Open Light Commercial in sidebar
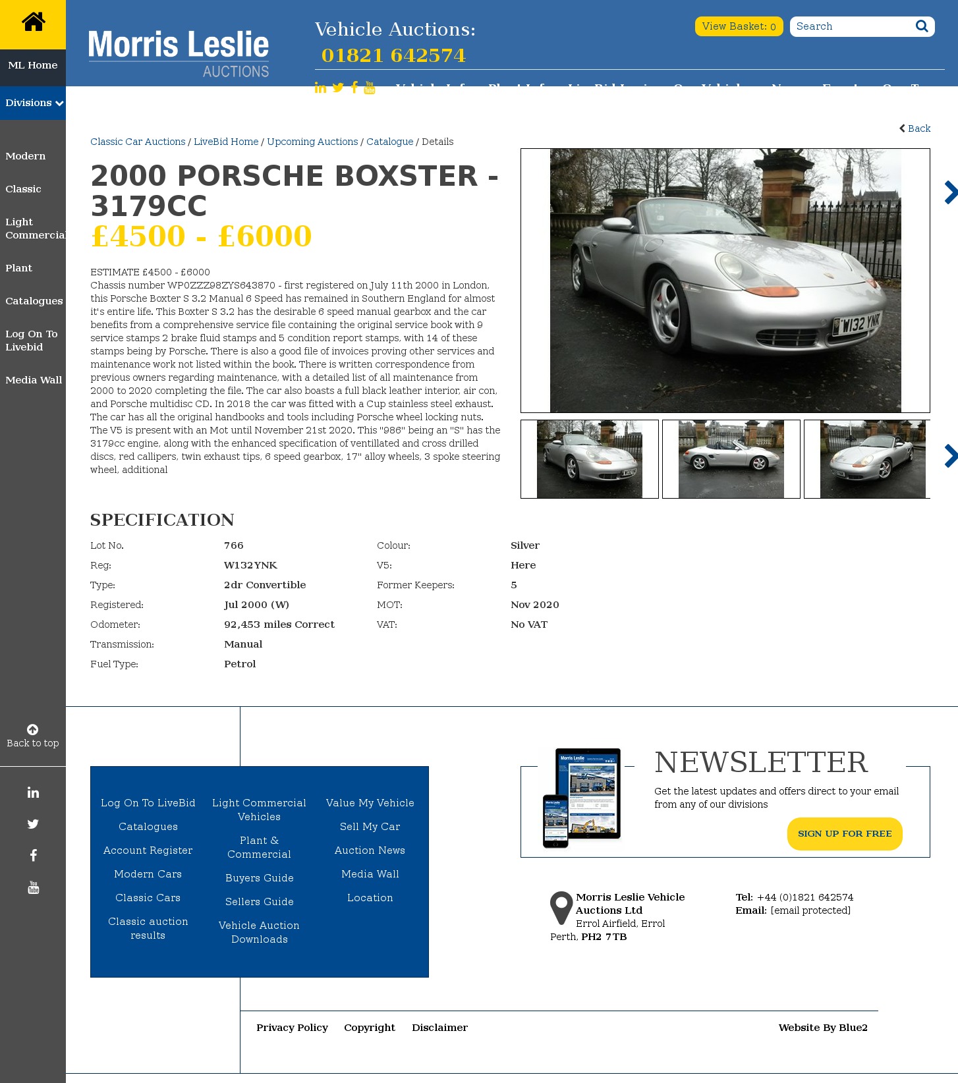The width and height of the screenshot is (958, 1083). point(36,229)
